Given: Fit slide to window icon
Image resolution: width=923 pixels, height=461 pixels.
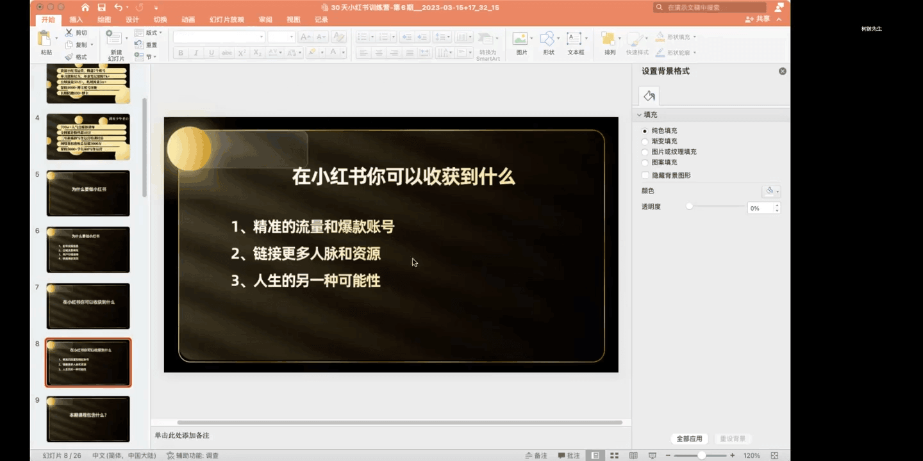Looking at the screenshot, I should click(x=774, y=455).
